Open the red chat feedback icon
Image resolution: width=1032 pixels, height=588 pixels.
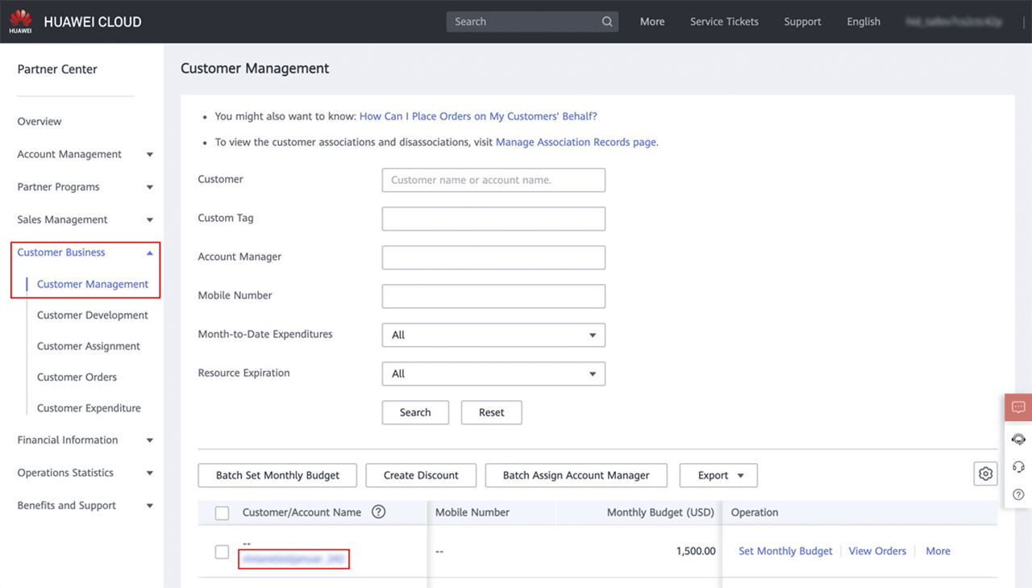coord(1018,407)
